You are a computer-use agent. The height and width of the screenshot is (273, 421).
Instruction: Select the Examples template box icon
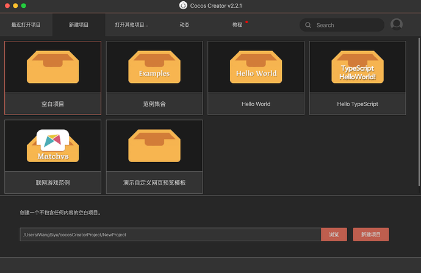click(154, 67)
